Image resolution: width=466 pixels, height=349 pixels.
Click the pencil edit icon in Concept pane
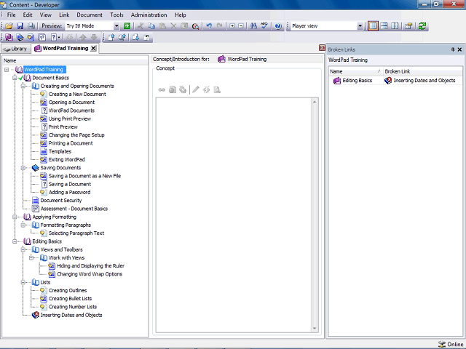click(x=195, y=89)
